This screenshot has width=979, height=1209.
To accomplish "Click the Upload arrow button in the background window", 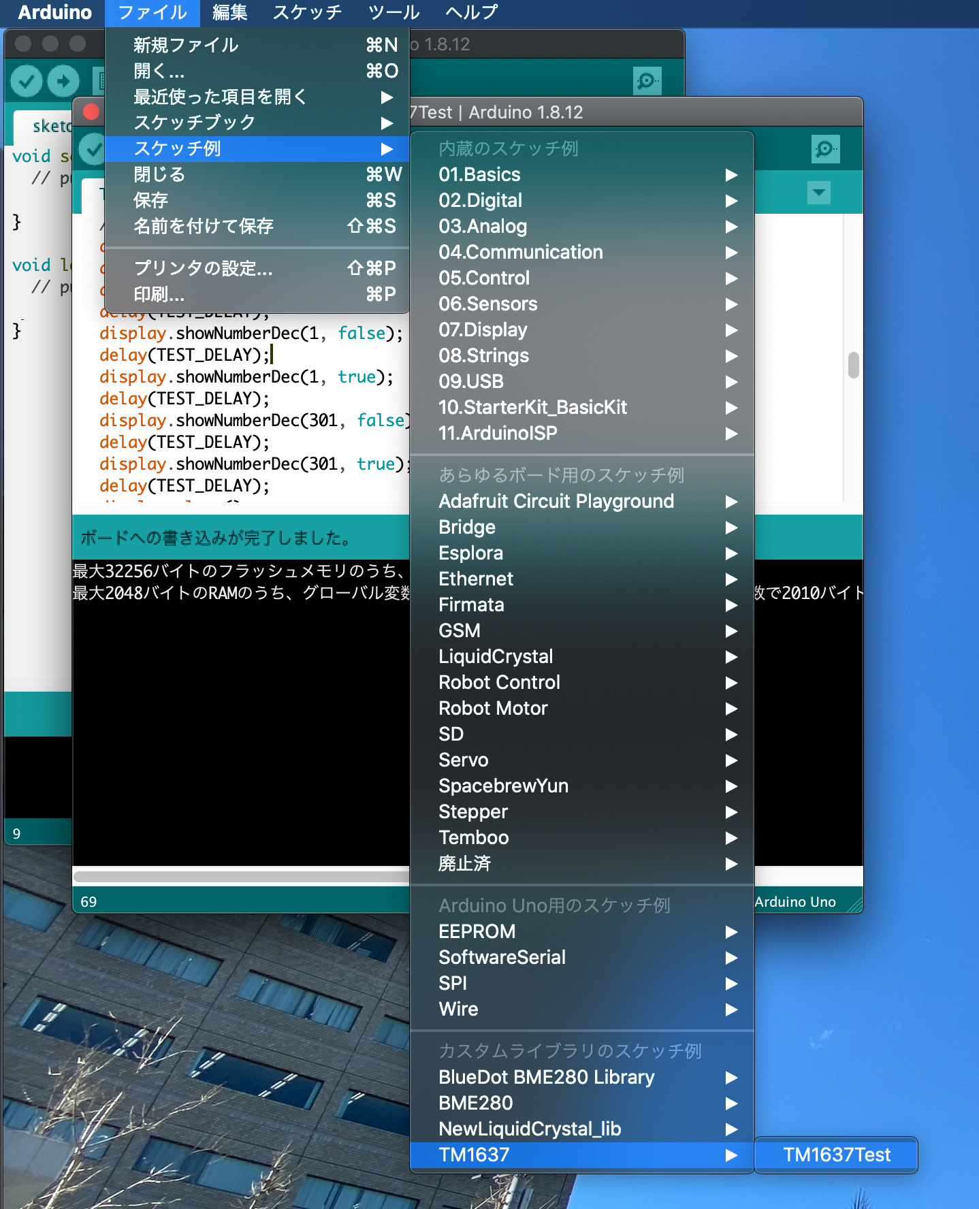I will pyautogui.click(x=63, y=82).
